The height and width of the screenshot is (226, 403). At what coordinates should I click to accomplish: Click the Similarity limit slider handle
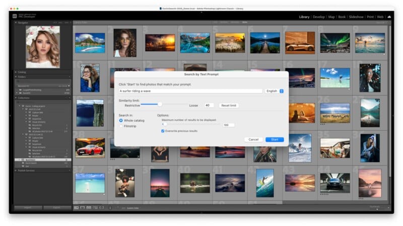click(160, 104)
